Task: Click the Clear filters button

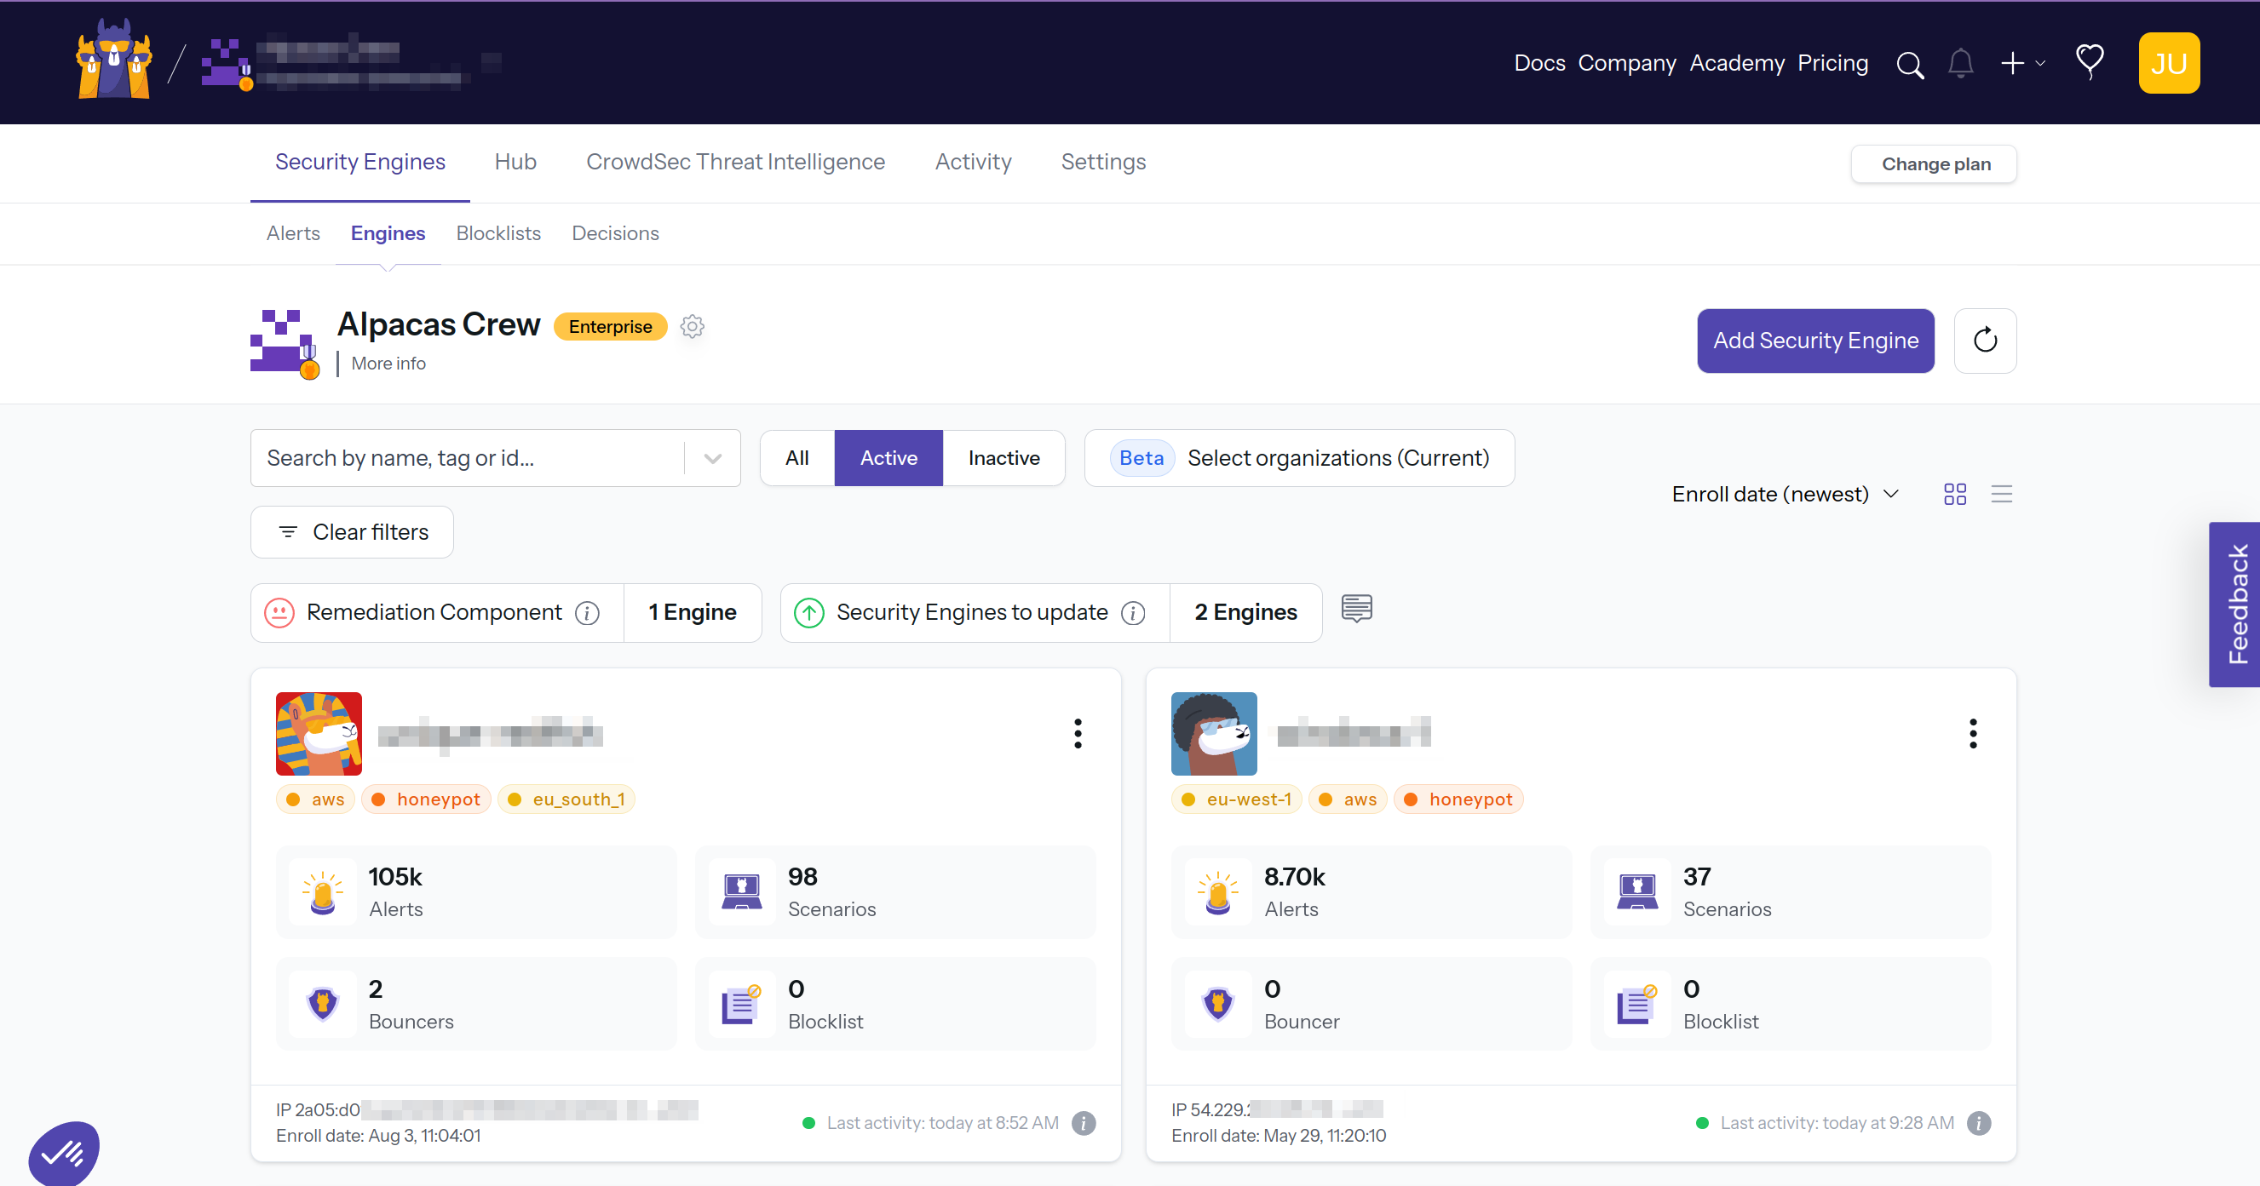Action: click(352, 532)
